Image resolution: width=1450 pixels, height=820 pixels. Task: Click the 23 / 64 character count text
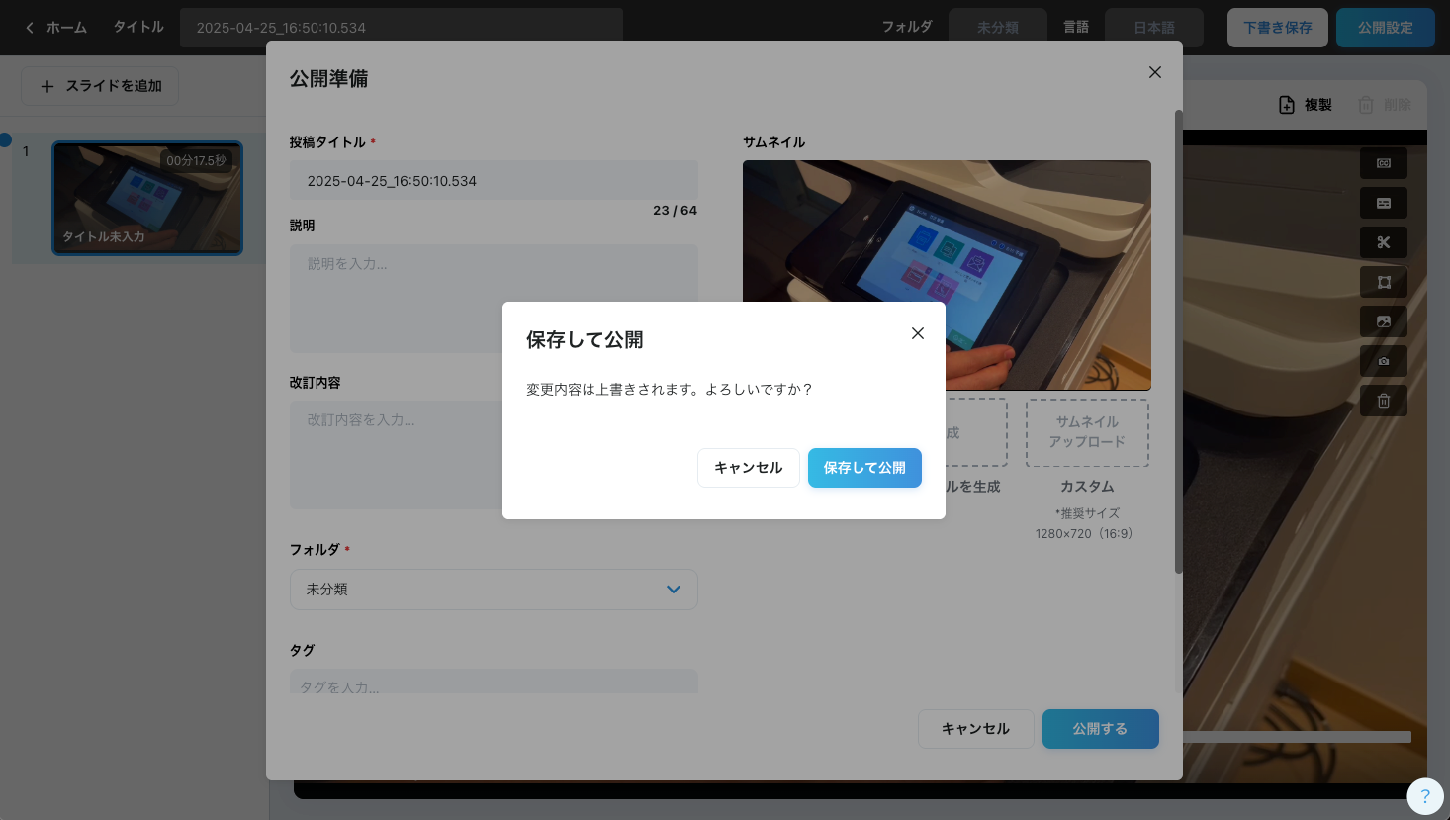point(675,211)
